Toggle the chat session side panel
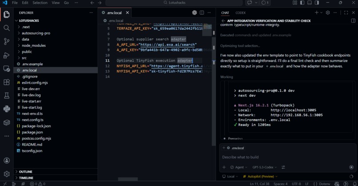The width and height of the screenshot is (358, 186). pos(353,21)
